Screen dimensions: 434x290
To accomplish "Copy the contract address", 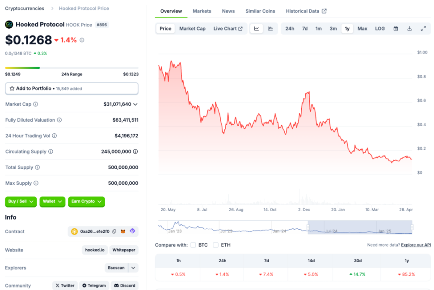I will (114, 231).
